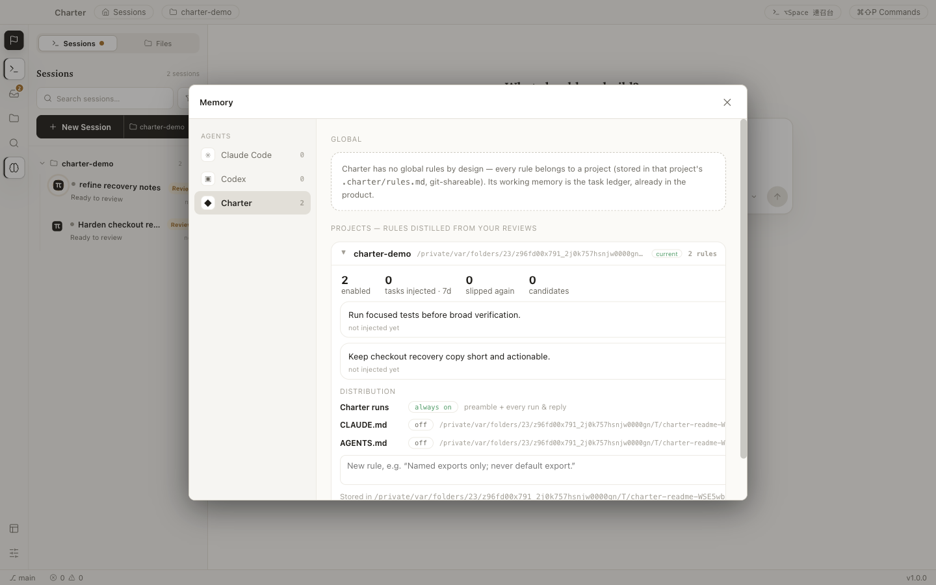This screenshot has width=936, height=585.
Task: Click the "0 tasks injected · 7d" stat
Action: coord(418,285)
